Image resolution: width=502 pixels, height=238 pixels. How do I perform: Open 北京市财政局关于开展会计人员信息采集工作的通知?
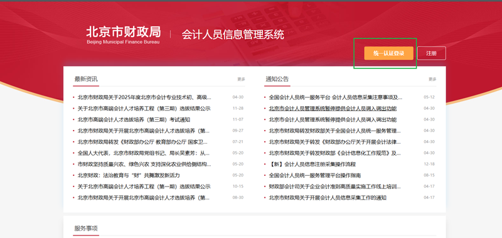point(328,198)
